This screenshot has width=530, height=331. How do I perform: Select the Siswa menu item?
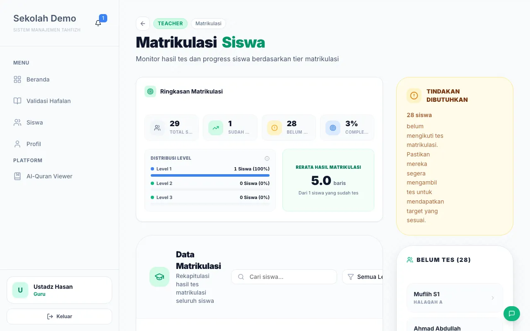point(60,122)
